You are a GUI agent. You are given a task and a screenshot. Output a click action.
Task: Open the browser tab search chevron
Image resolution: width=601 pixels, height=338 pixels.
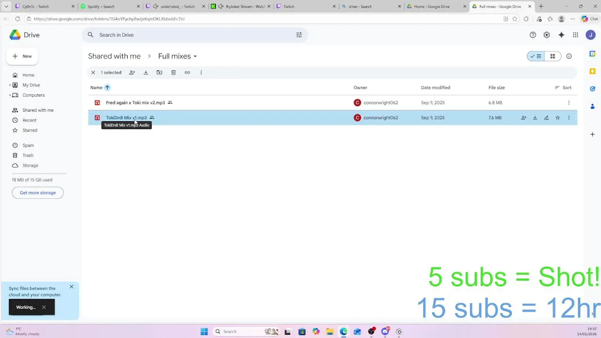(6, 7)
